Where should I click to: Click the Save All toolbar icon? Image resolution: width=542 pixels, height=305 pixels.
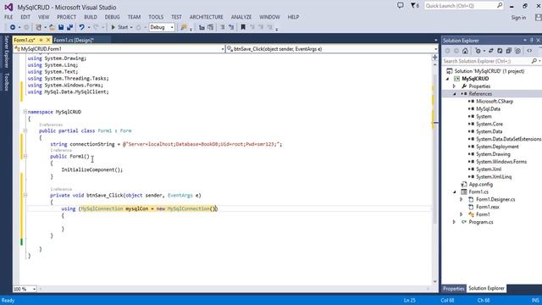[x=69, y=27]
